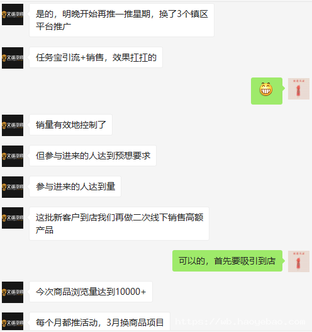Select message '今次商品浏览量达到10000+'
The width and height of the screenshot is (312, 332).
(x=91, y=292)
